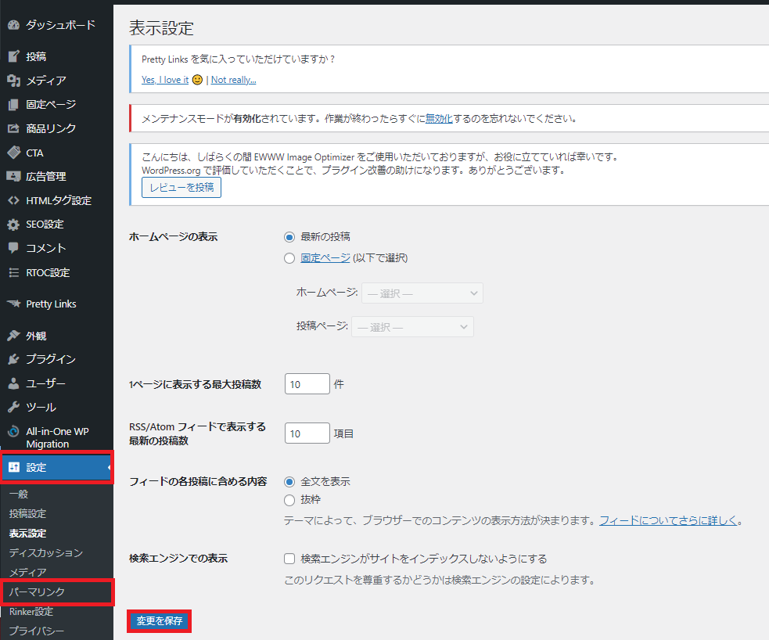
Task: Click the プラグイン plug icon
Action: (x=14, y=359)
